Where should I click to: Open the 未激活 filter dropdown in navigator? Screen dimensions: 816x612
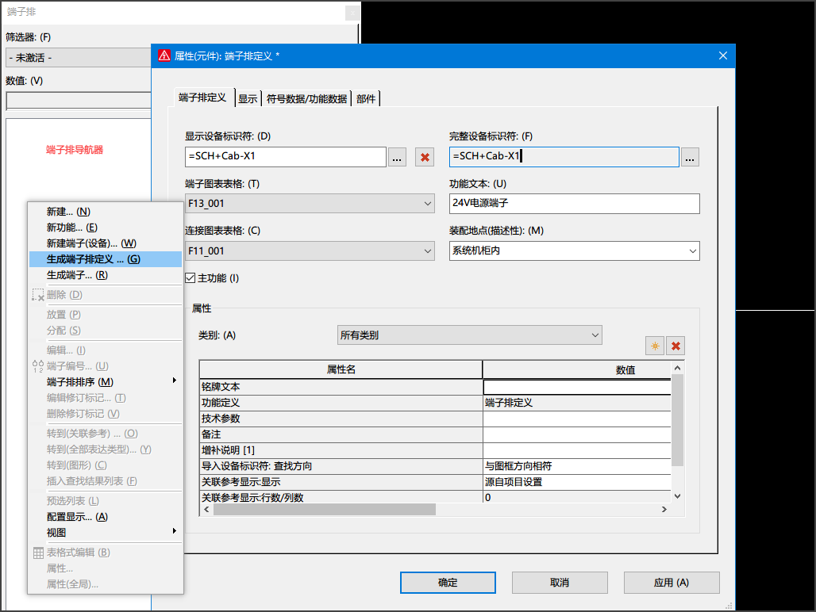point(78,58)
